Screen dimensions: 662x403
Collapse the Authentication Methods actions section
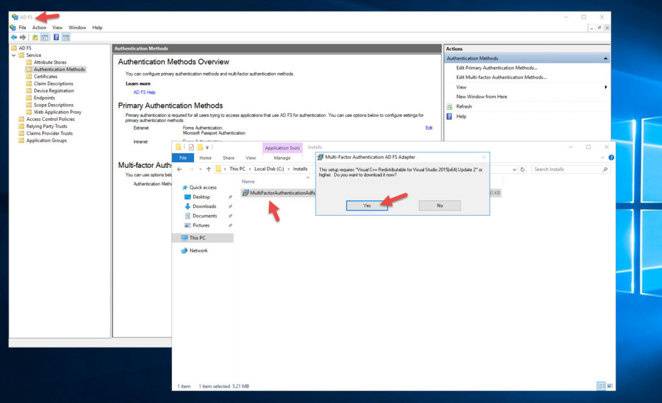pos(606,59)
